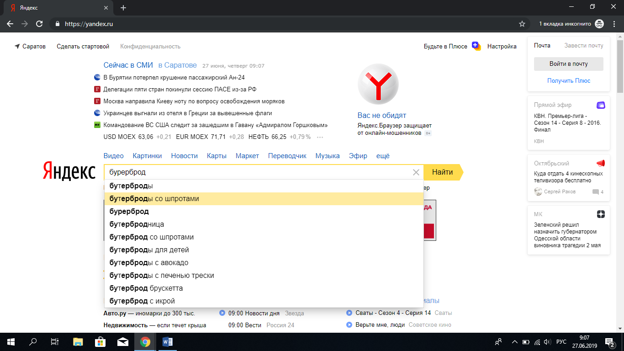Select suggestion бутерброды со шпротами

[x=264, y=199]
